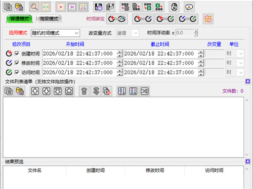Click the 时间浮动率 value field
The width and height of the screenshot is (253, 189).
[185, 33]
